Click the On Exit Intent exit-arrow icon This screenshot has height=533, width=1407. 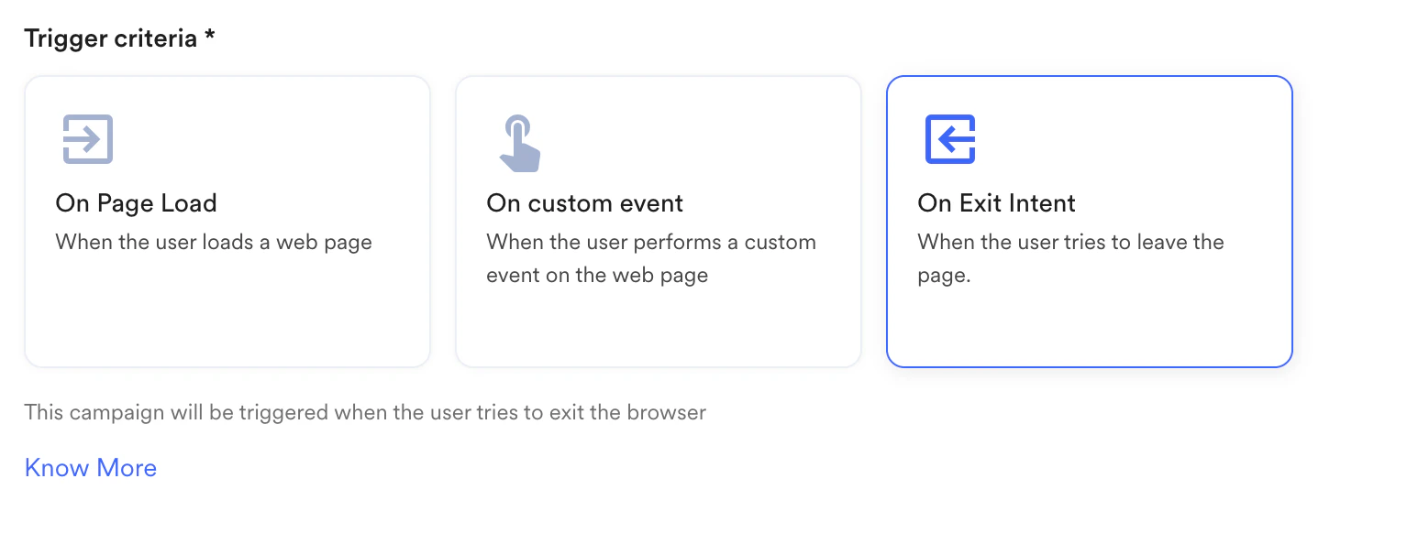coord(949,139)
